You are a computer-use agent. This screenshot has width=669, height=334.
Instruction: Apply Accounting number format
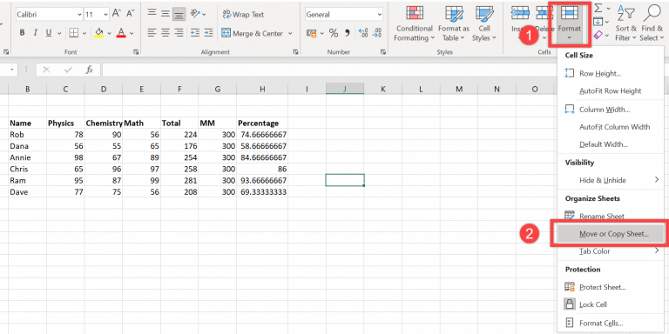tap(311, 33)
